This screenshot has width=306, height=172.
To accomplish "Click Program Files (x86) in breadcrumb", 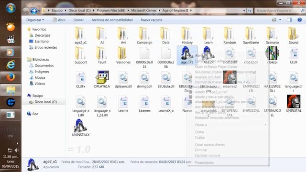I will (x=111, y=11).
